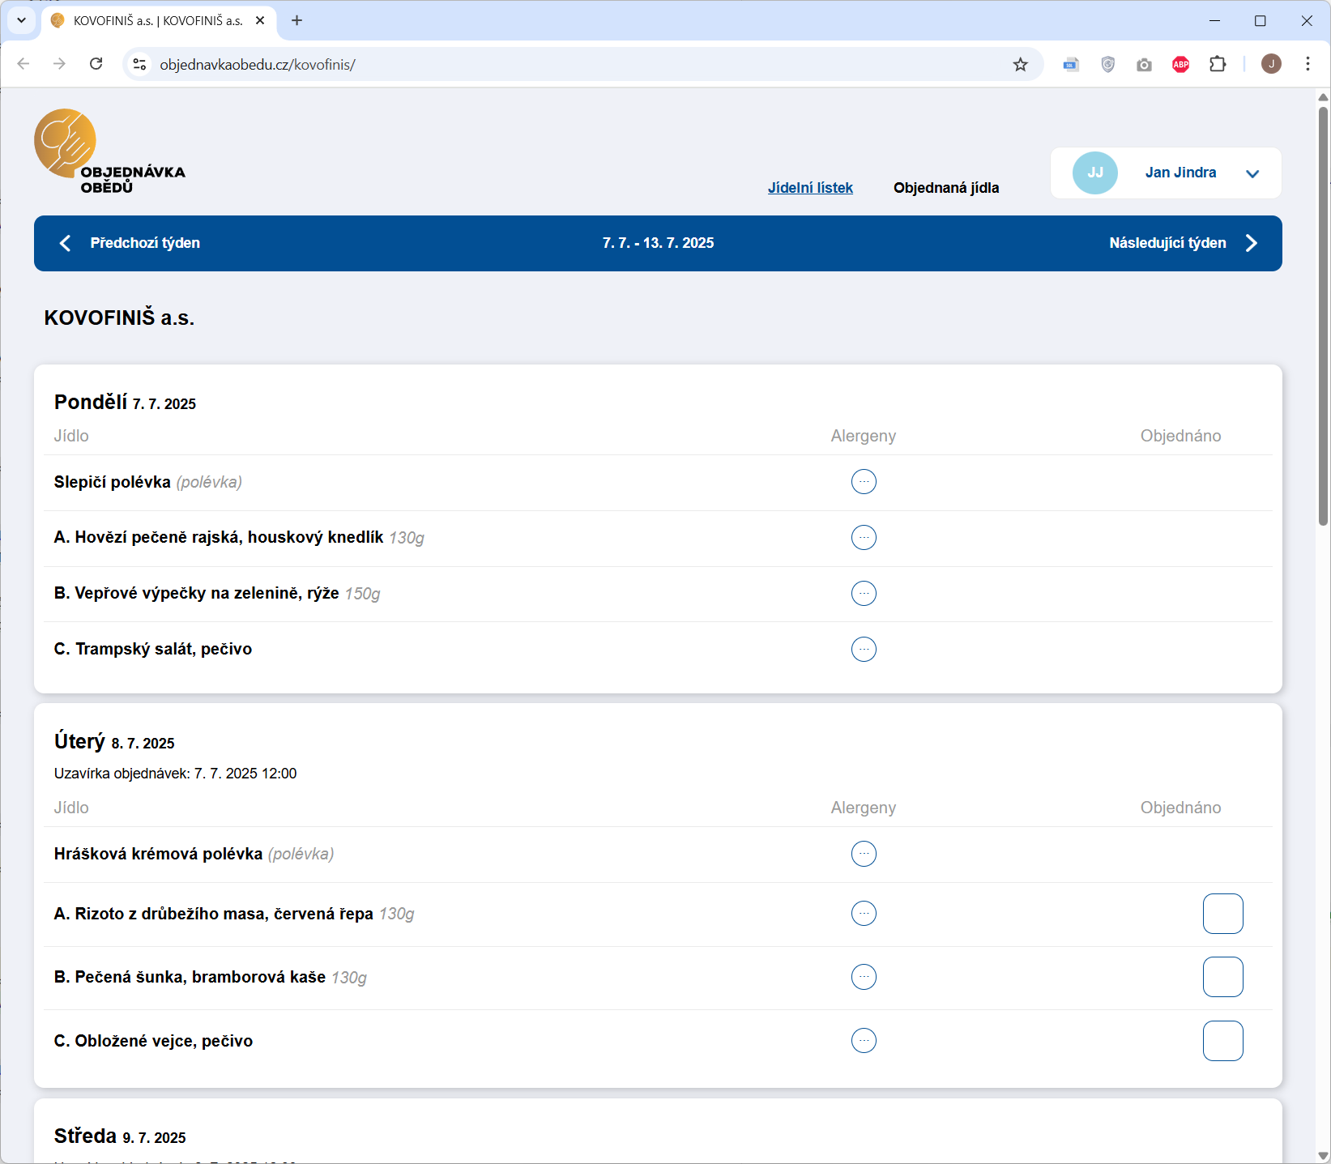Navigate to Následující týden

click(1183, 243)
